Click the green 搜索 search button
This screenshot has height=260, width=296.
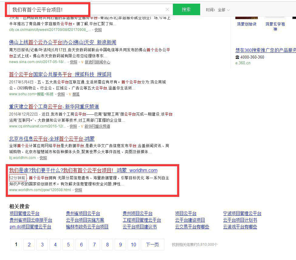186,9
